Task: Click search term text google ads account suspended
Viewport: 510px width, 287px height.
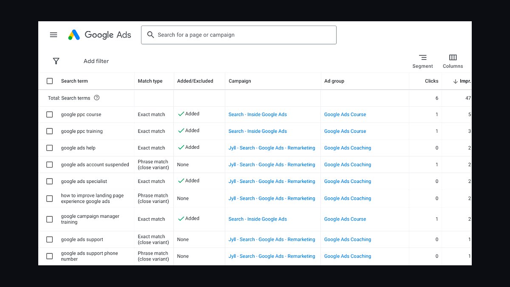Action: click(95, 165)
